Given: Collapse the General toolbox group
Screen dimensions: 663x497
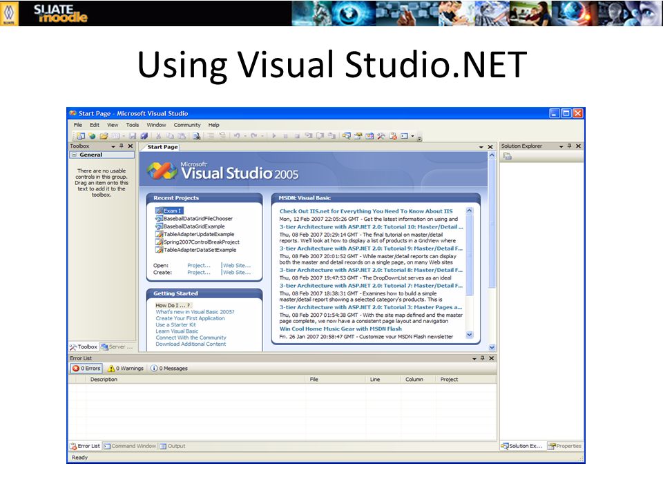Looking at the screenshot, I should point(74,155).
